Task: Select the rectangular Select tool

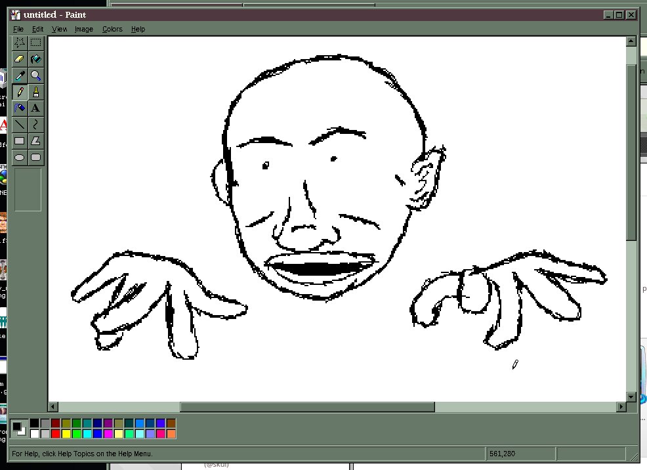Action: coord(36,43)
